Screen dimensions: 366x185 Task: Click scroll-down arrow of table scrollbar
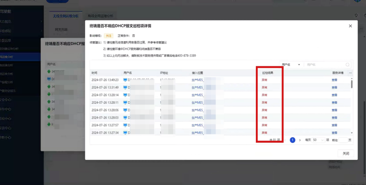(352, 133)
